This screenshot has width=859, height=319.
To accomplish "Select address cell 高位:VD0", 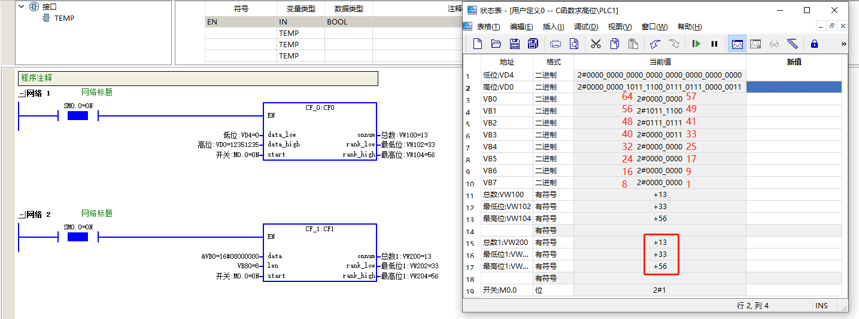I will (507, 87).
